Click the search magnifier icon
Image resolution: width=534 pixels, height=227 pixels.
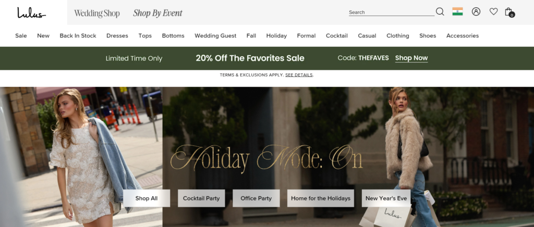coord(440,12)
